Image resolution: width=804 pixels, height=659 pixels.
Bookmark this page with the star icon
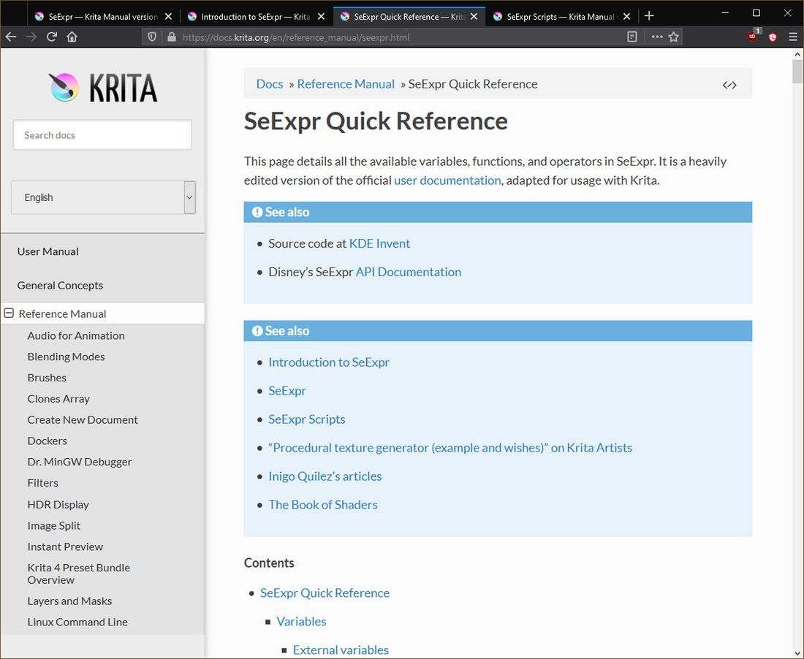tap(674, 37)
